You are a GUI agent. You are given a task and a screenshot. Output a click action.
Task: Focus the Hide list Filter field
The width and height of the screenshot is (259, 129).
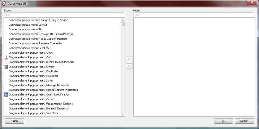pyautogui.click(x=194, y=15)
